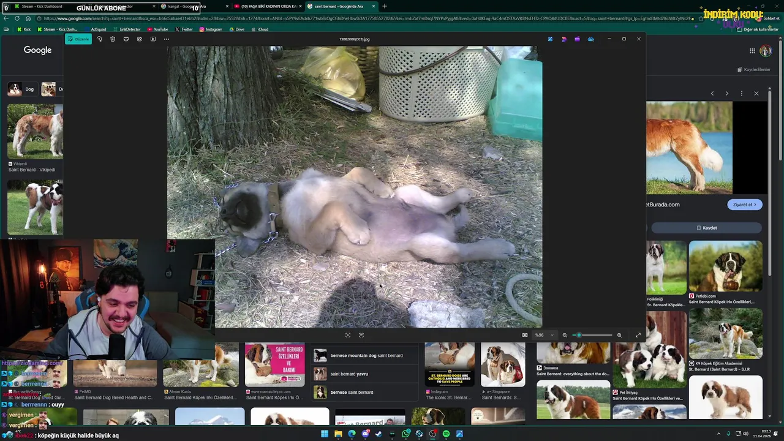
Task: Go to next image in Google preview panel
Action: point(727,94)
